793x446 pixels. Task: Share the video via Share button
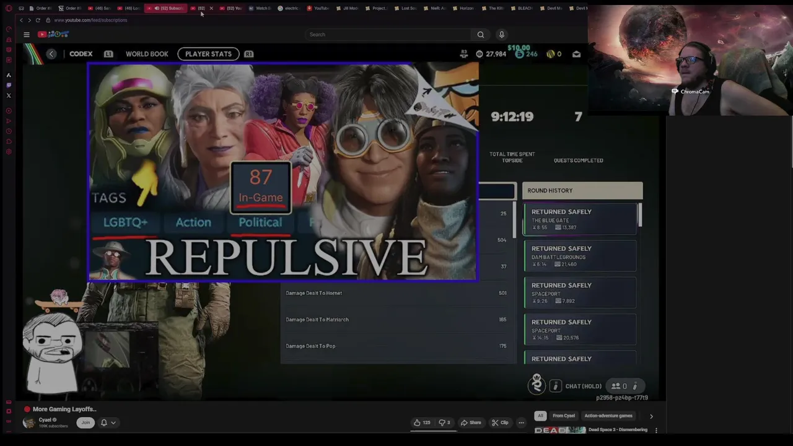click(x=471, y=422)
